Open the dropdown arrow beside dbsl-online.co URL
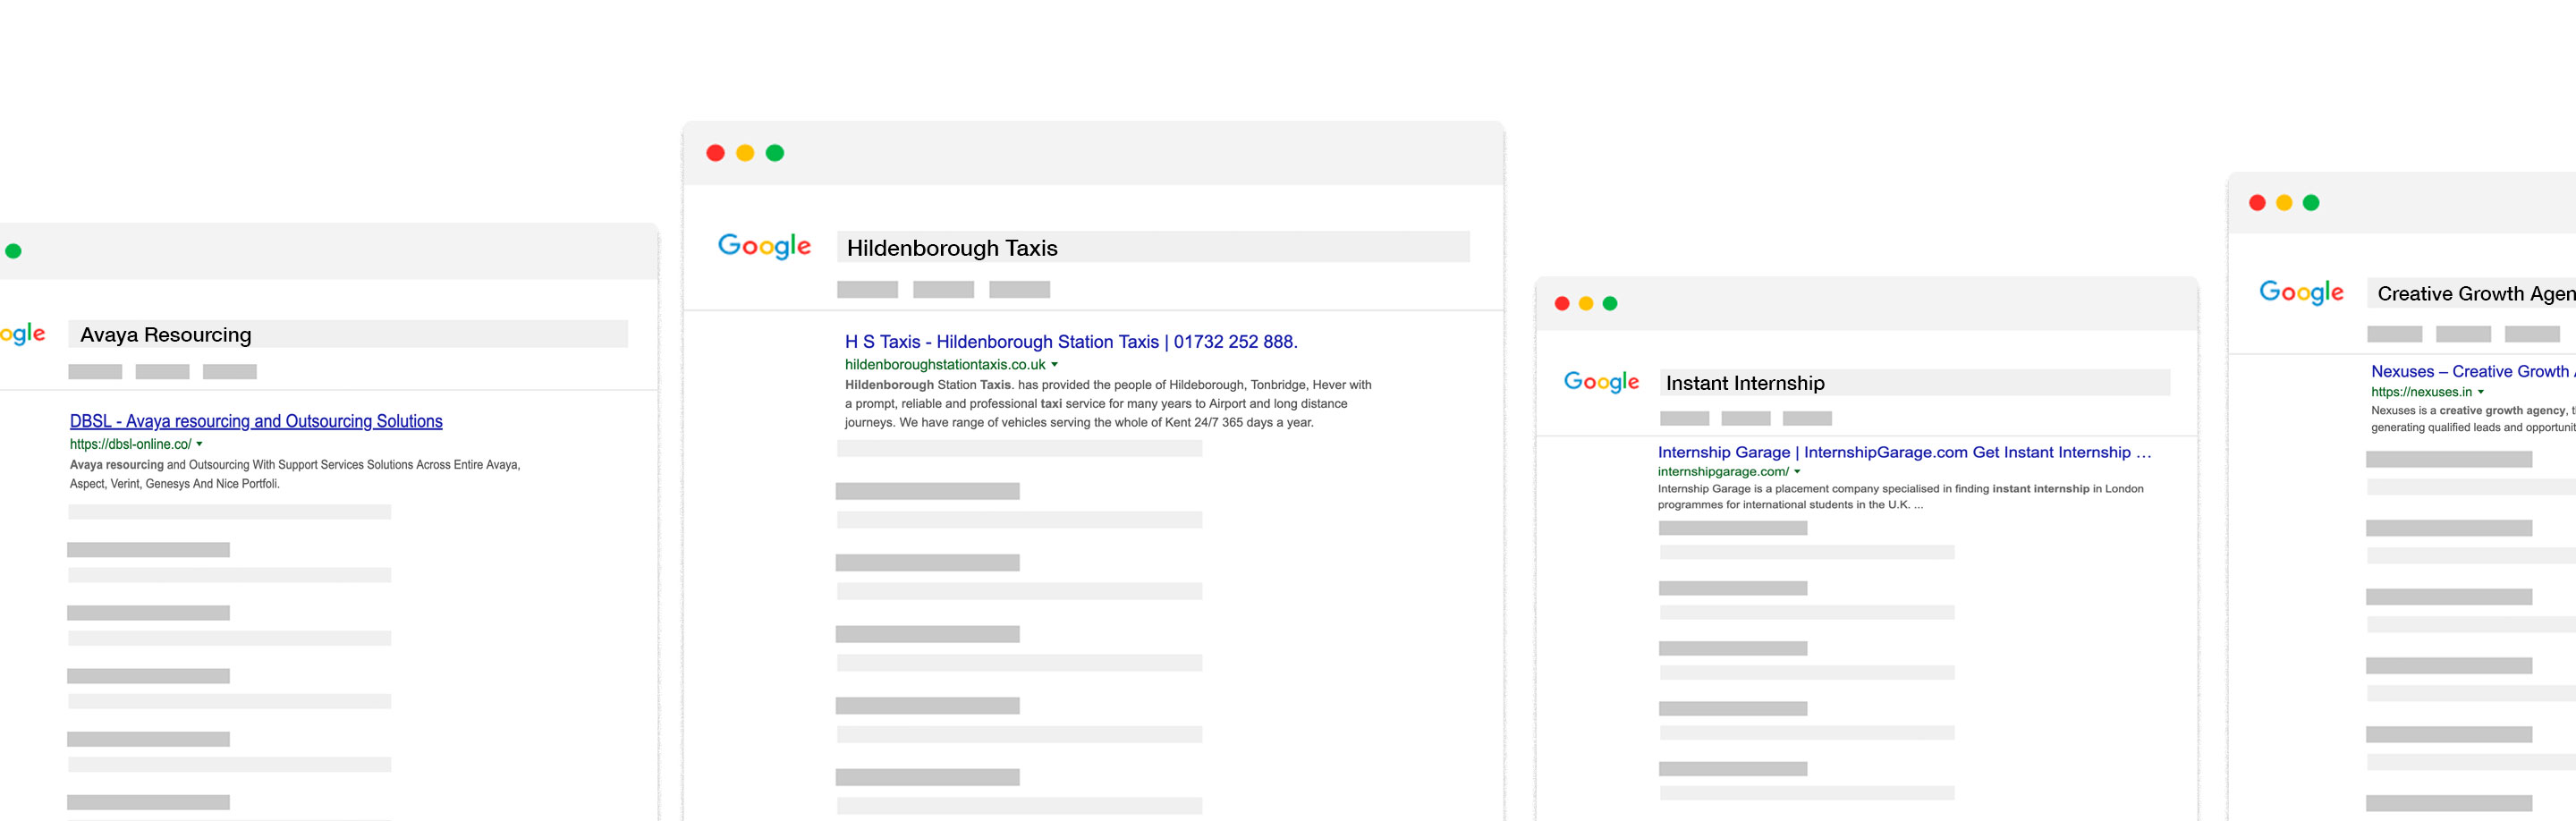Screen dimensions: 2576x821 point(200,444)
